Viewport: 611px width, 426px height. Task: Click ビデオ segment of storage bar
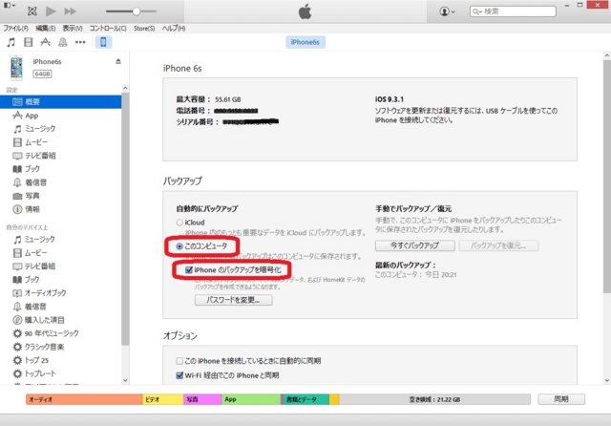(163, 399)
